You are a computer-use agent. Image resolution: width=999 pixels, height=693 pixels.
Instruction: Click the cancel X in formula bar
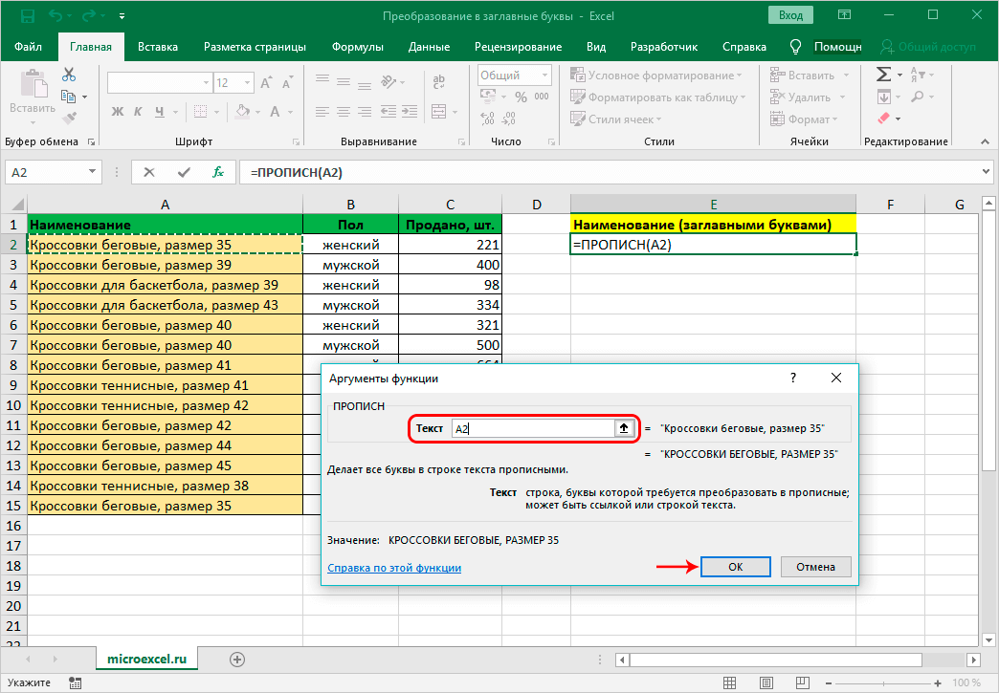(149, 172)
